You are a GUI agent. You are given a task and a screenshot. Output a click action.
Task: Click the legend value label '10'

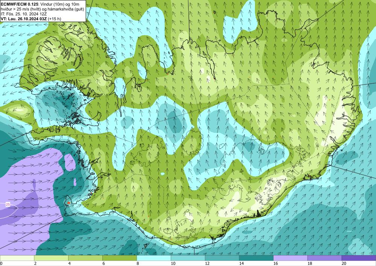tap(173, 263)
